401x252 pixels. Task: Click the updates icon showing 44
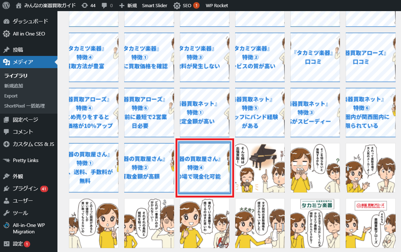click(84, 5)
